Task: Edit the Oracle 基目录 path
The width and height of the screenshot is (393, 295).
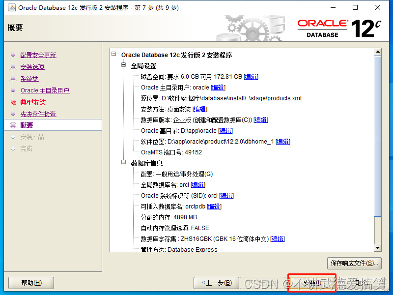Action: (x=225, y=131)
